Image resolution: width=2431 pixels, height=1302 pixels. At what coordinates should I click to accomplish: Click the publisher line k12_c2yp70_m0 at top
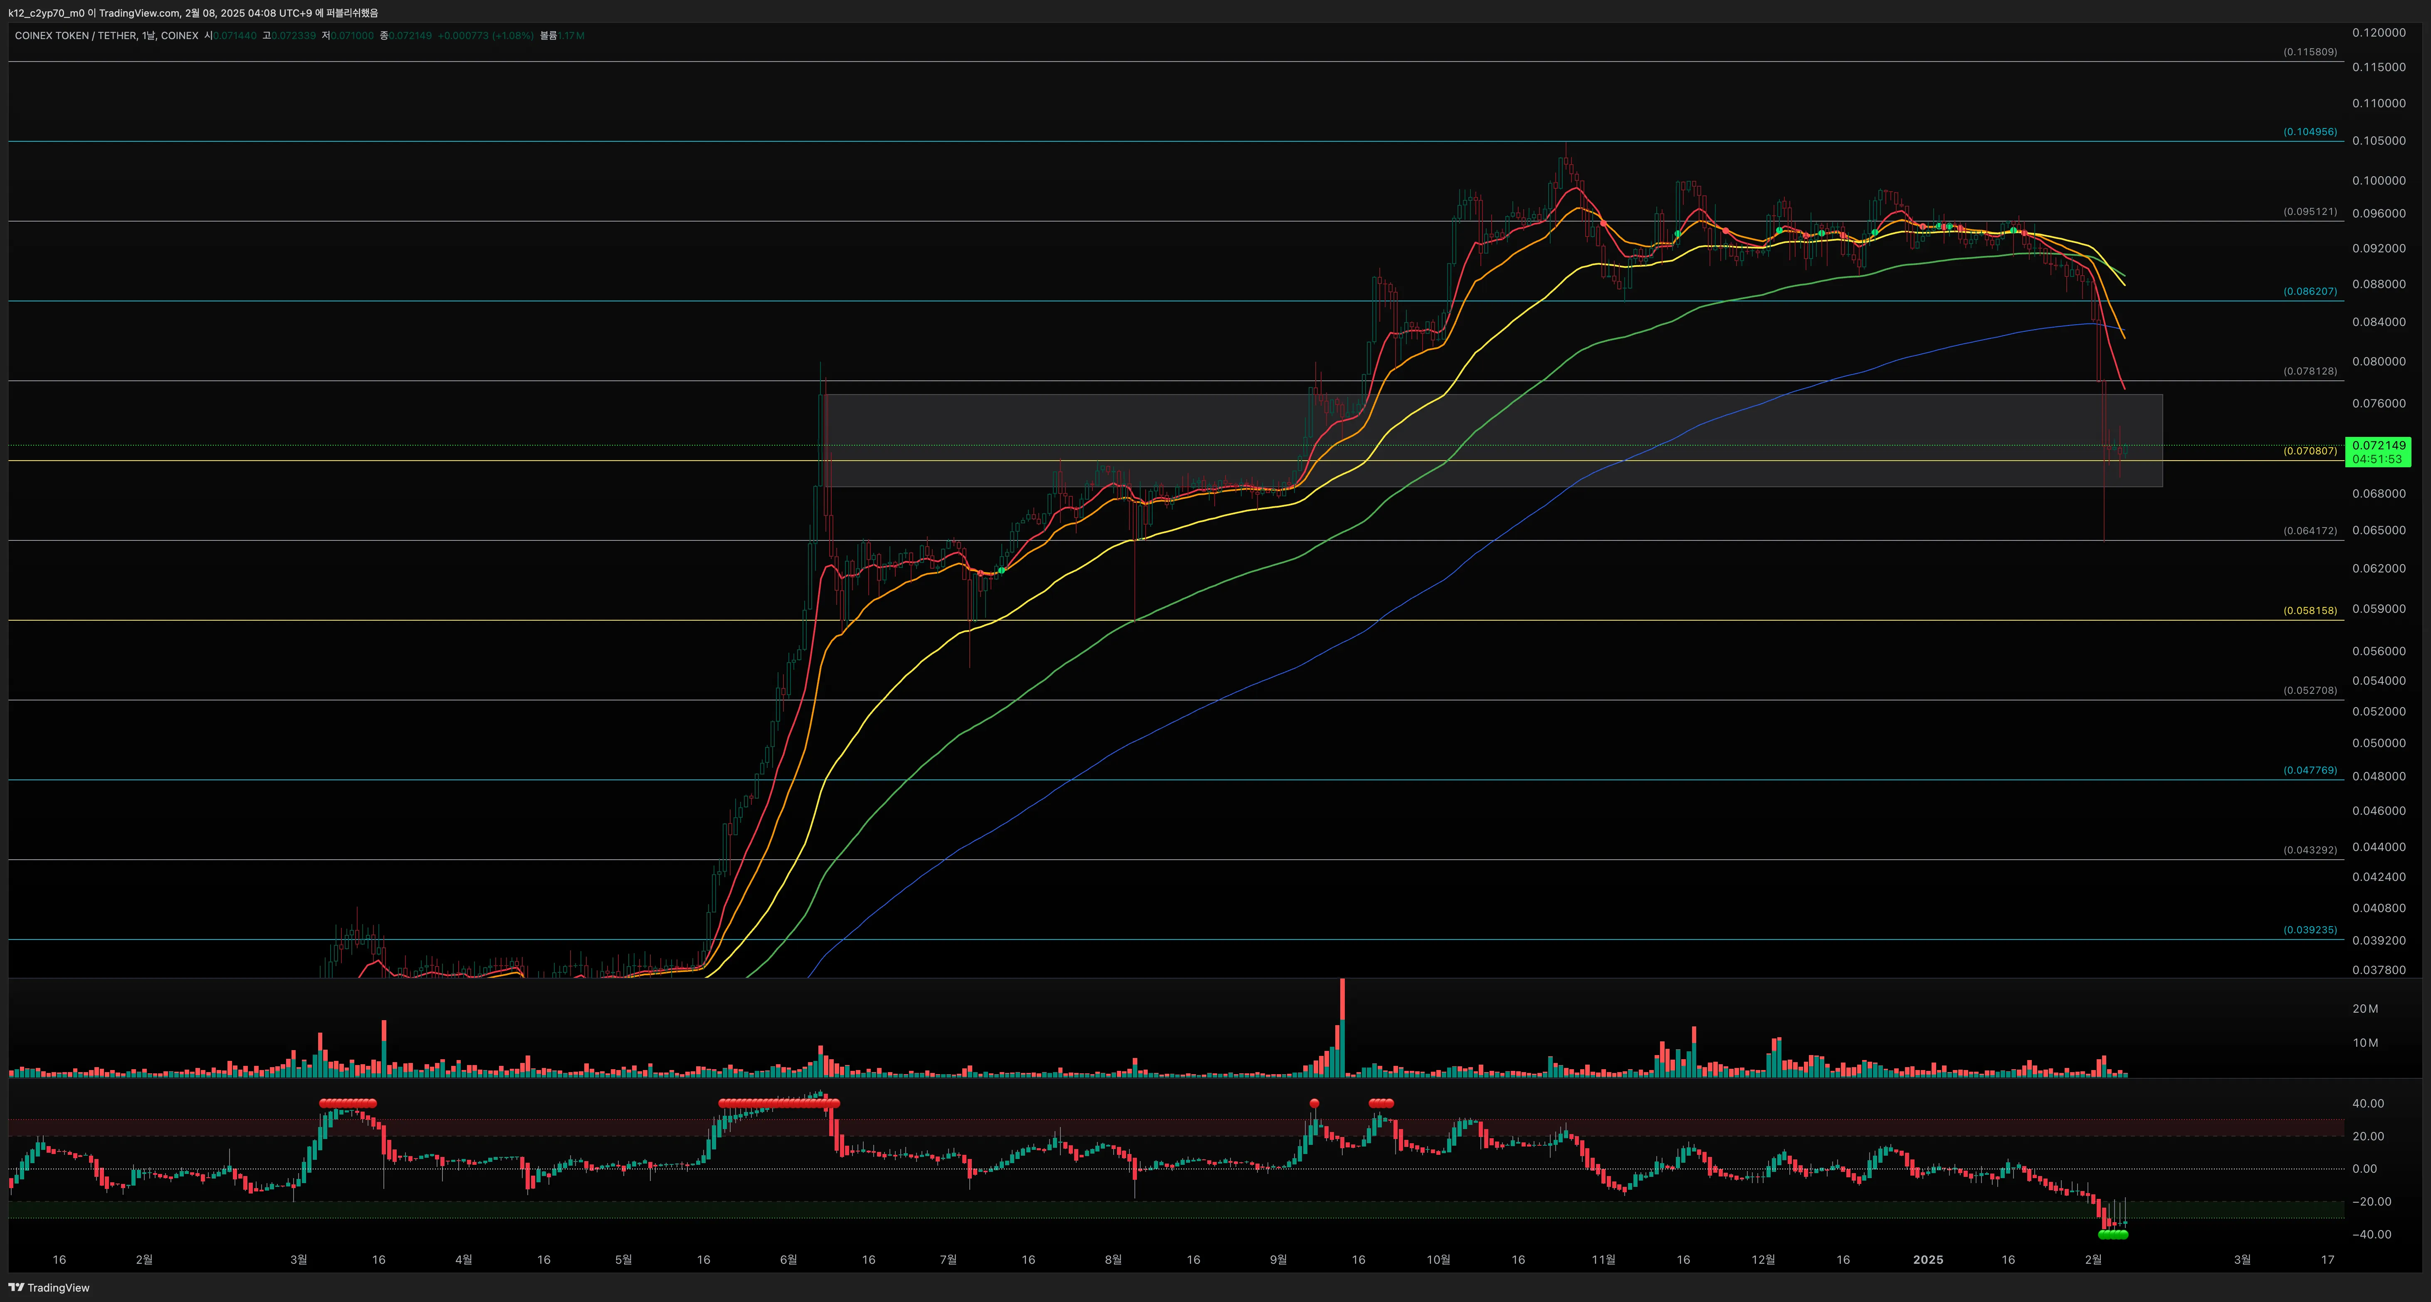(x=193, y=13)
